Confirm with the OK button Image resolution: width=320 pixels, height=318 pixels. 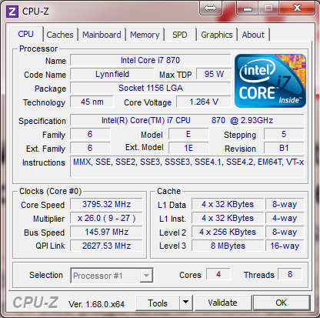tap(282, 303)
